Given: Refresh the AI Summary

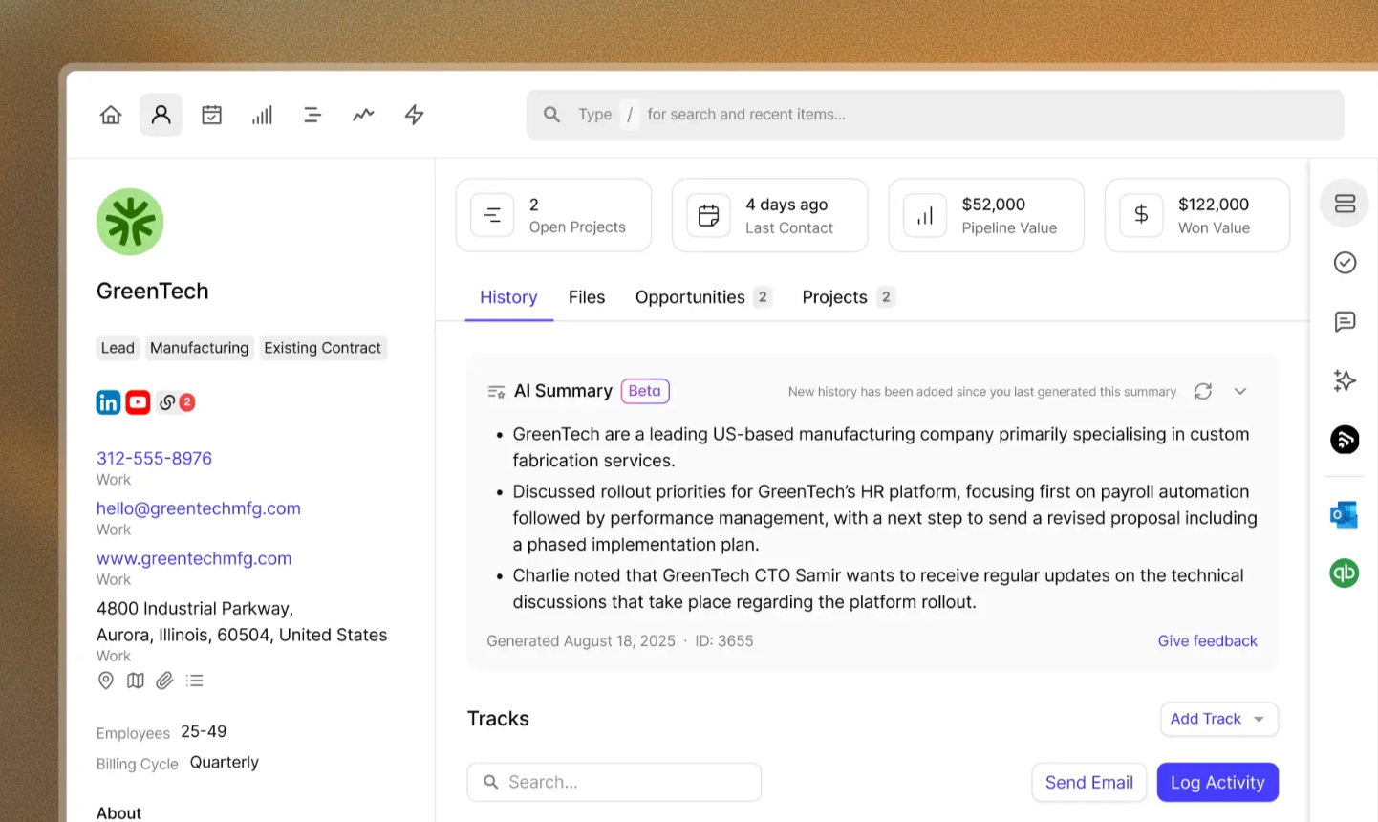Looking at the screenshot, I should coord(1203,392).
